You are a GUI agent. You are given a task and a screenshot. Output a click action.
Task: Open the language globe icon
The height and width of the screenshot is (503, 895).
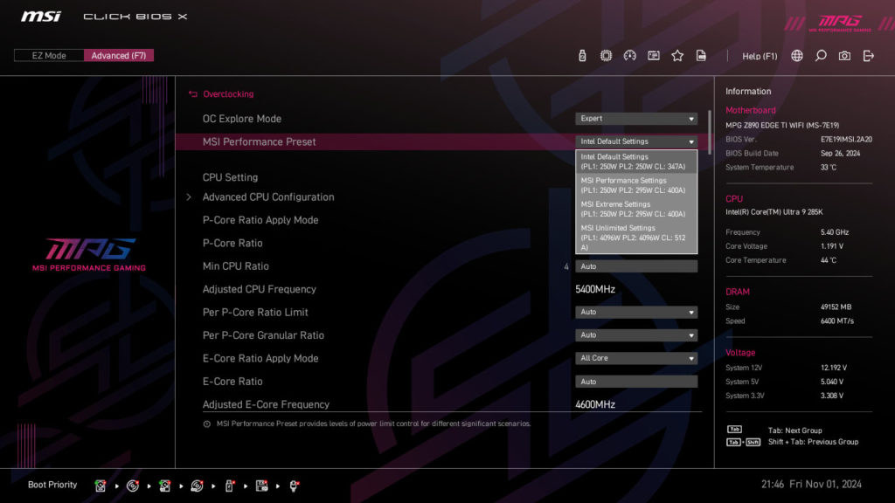[x=797, y=54]
